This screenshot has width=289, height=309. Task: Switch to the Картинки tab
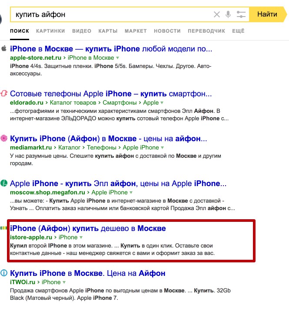[x=50, y=31]
